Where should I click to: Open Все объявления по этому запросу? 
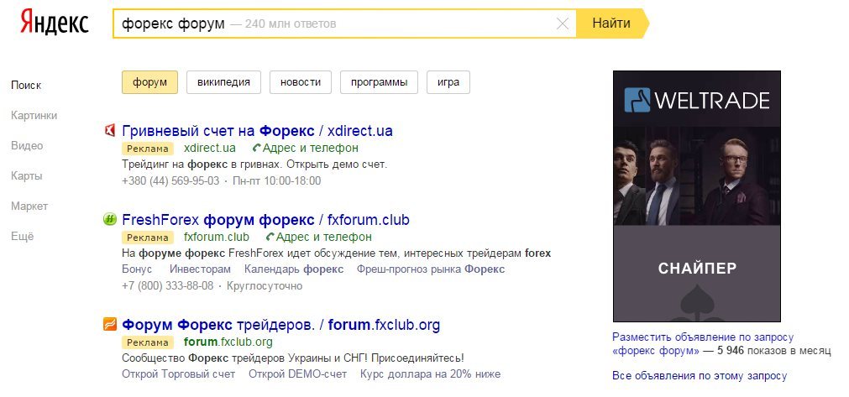point(699,375)
